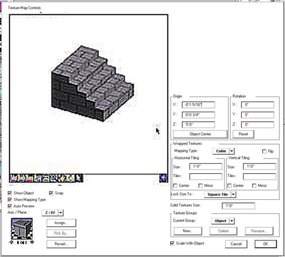Enable Mirror under Vertical Tiling
Image resolution: width=285 pixels, height=257 pixels.
[x=254, y=186]
